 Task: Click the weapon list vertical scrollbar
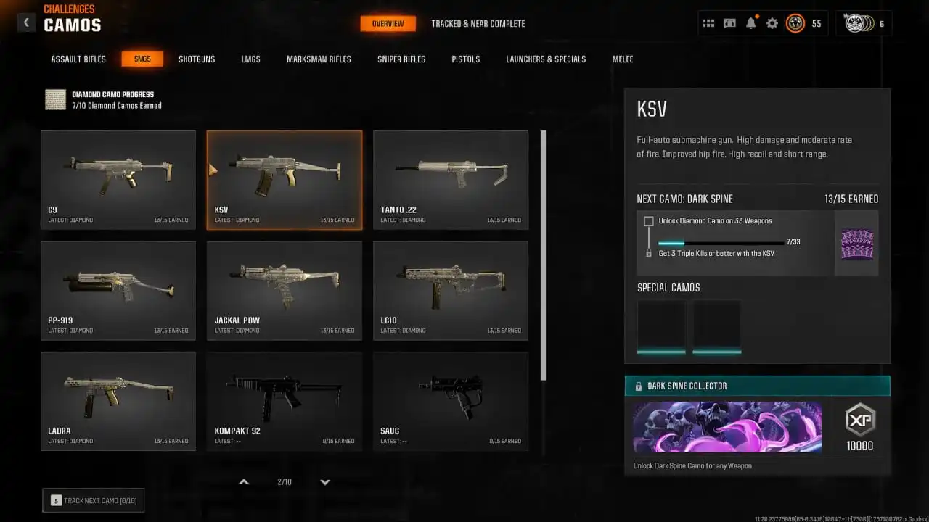point(544,255)
